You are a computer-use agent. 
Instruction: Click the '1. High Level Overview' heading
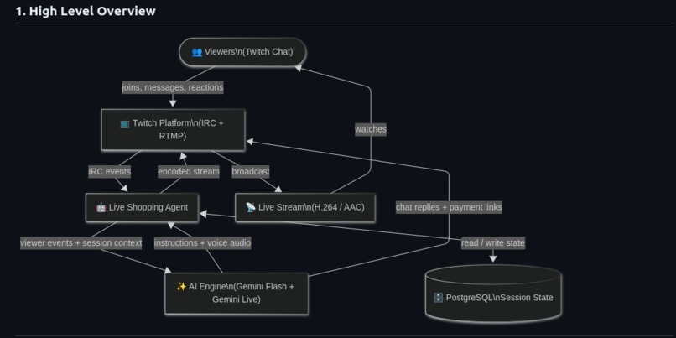(x=86, y=11)
